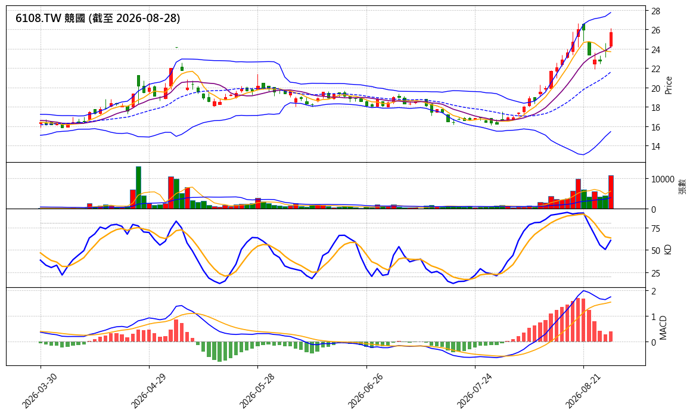Click the 2026-06-26 date label
The height and width of the screenshot is (416, 693).
365,391
